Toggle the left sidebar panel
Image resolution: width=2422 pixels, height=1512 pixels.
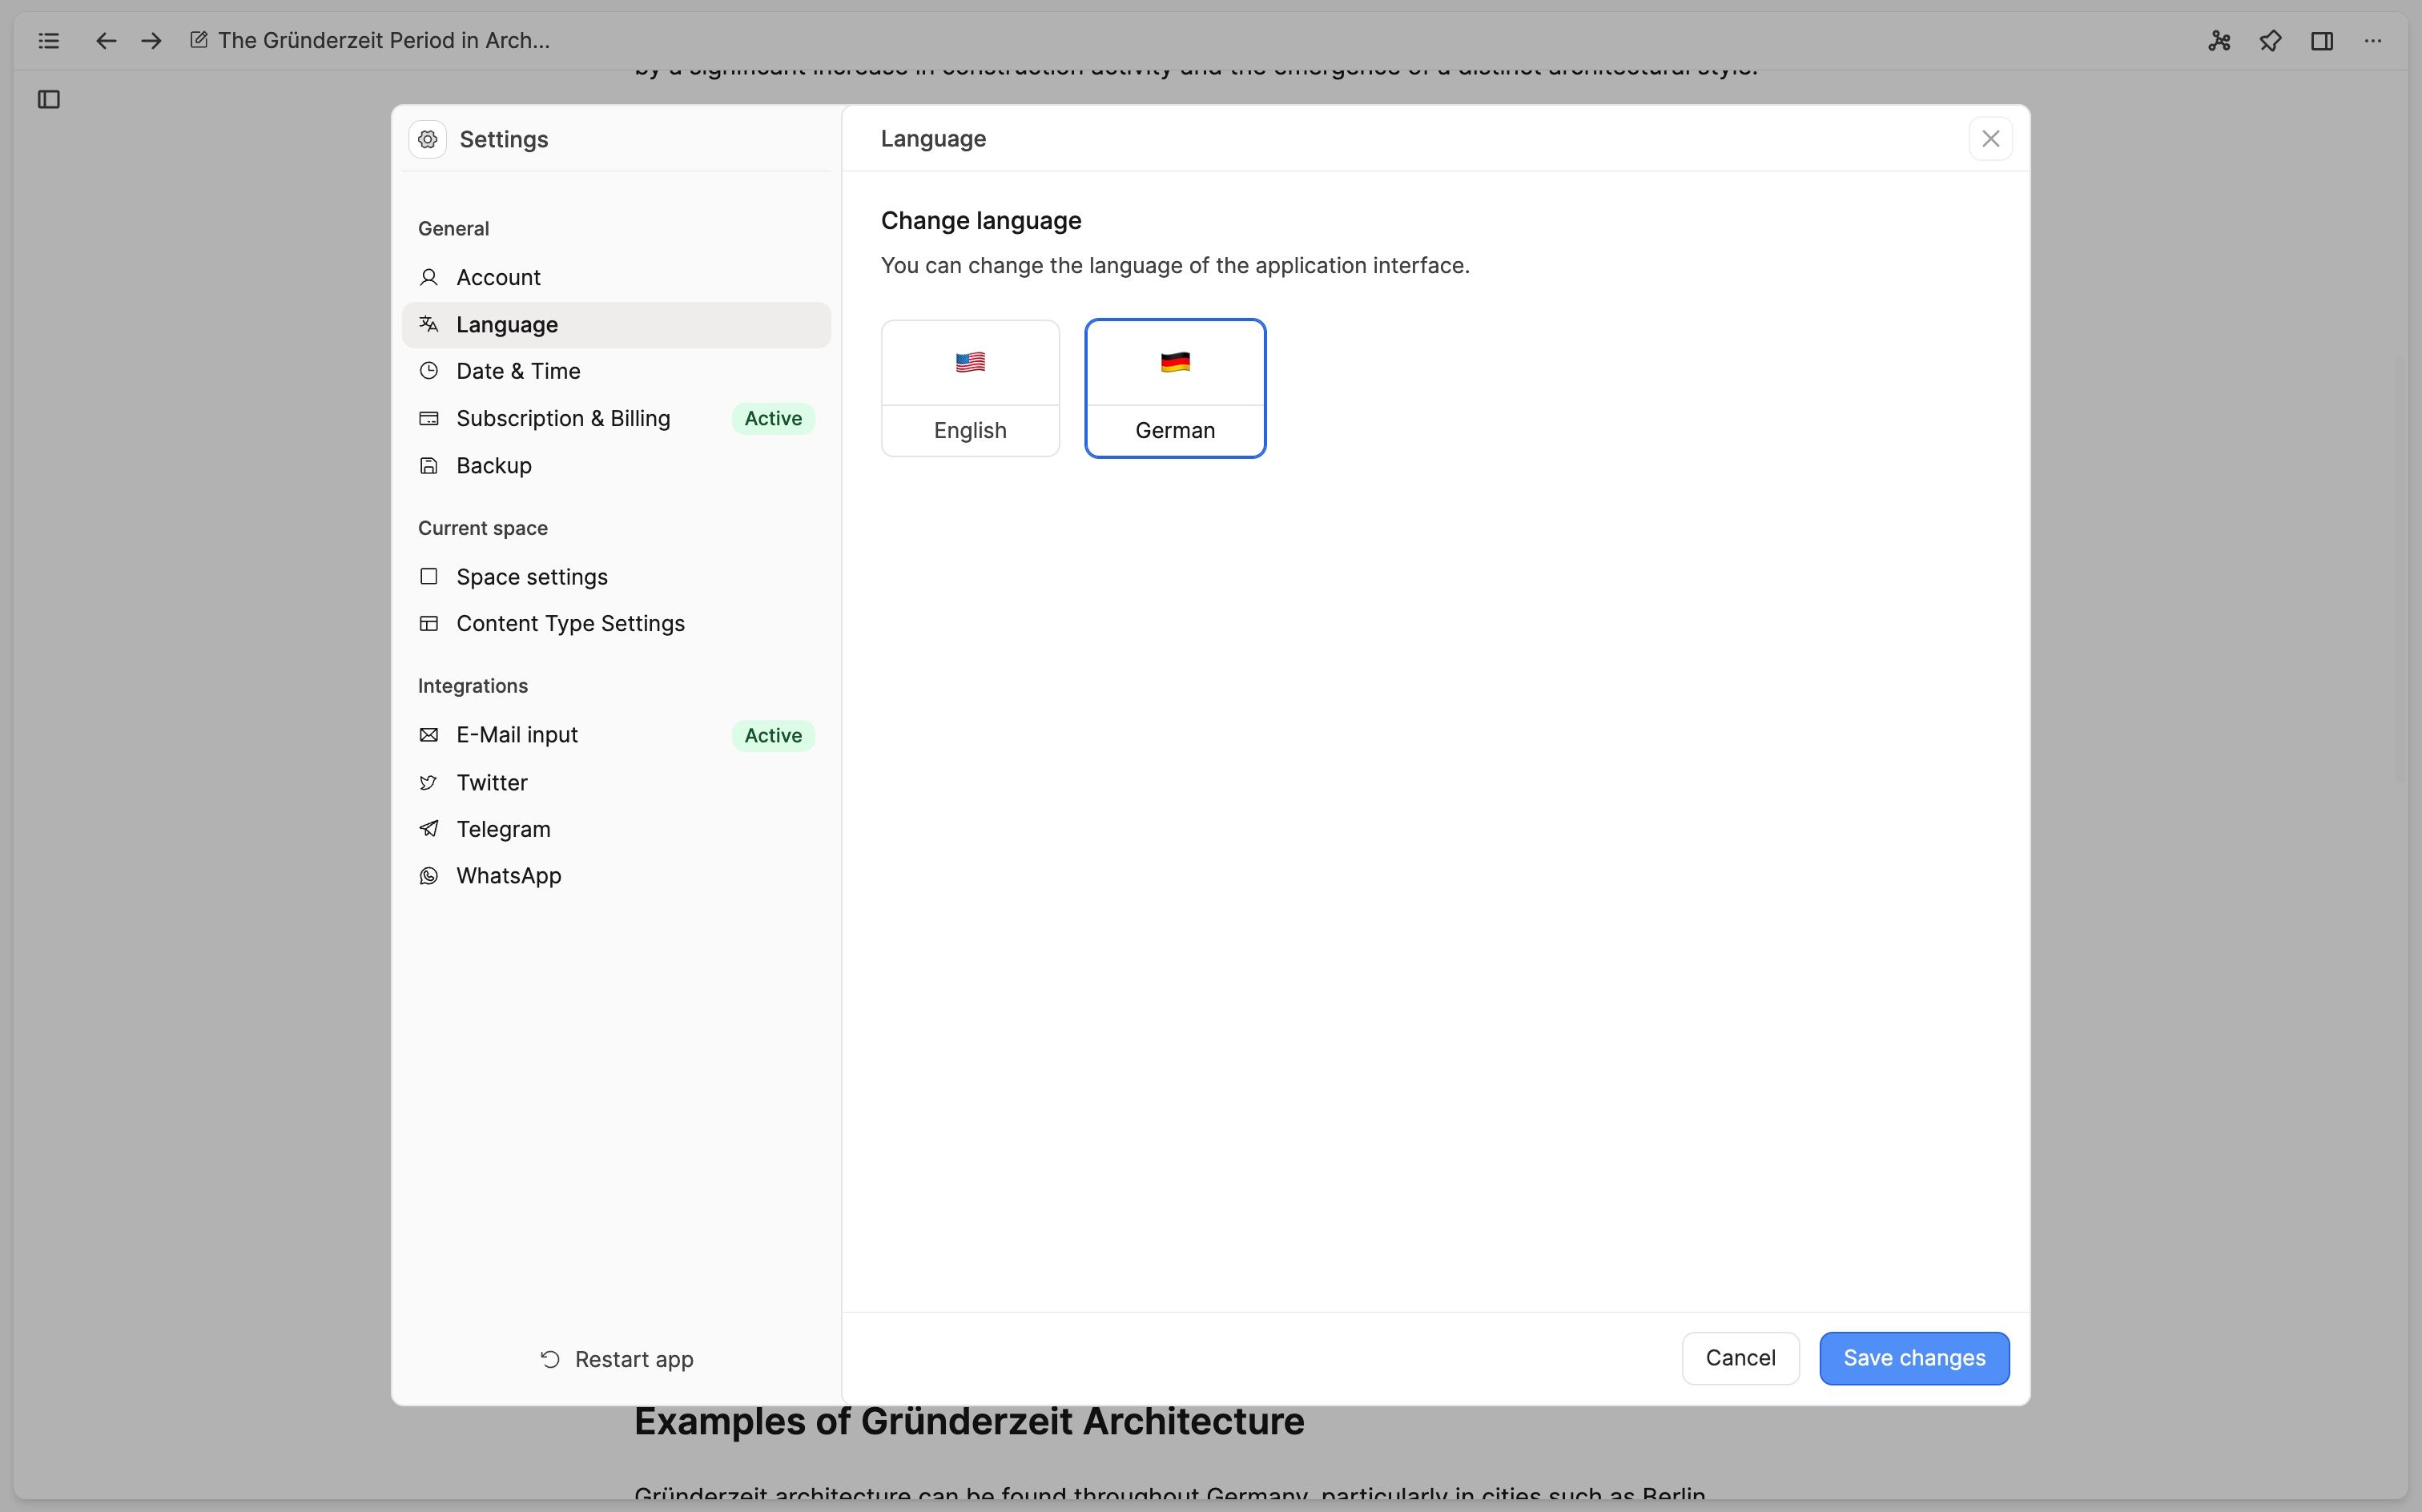pos(48,99)
